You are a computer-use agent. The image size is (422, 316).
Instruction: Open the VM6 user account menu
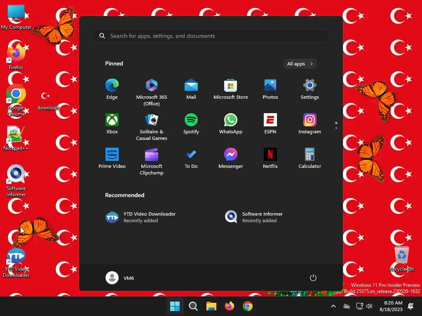point(120,278)
